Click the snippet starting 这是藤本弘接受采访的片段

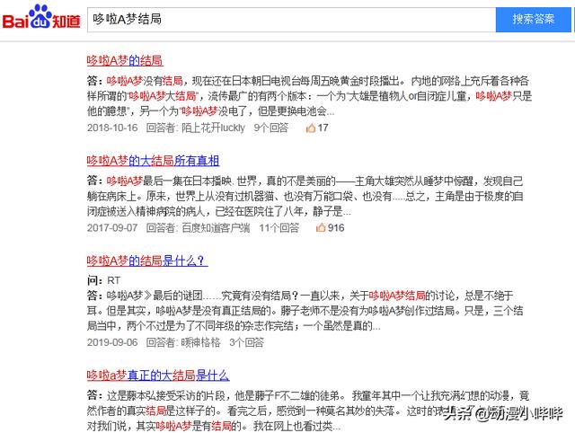click(308, 411)
